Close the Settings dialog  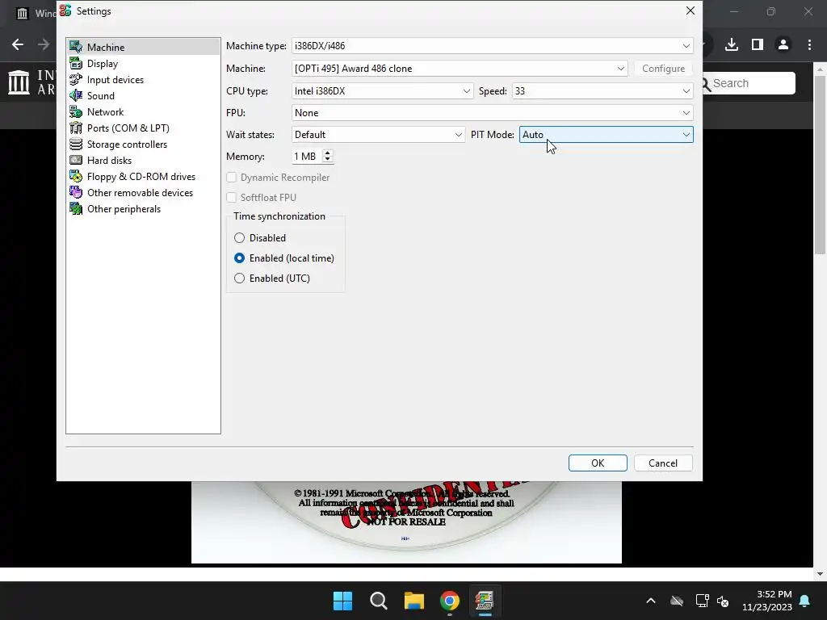tap(690, 10)
